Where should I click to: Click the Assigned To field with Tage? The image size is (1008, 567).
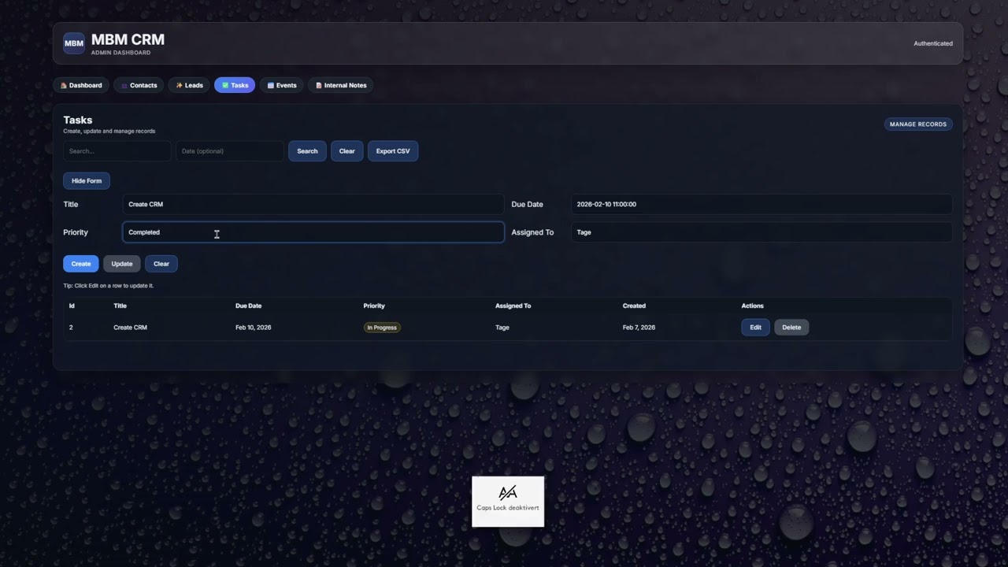[762, 232]
